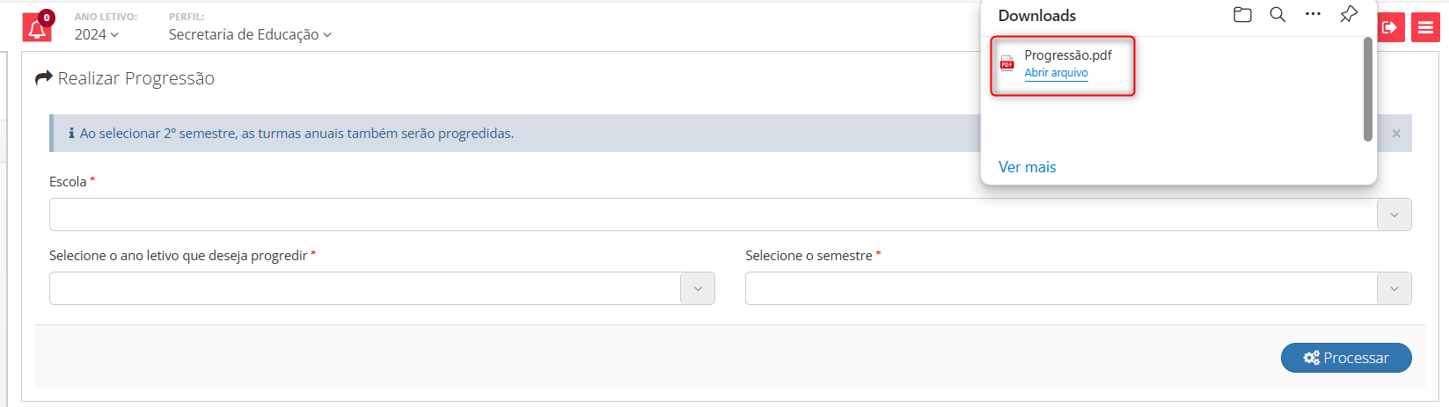Click Ver mais in Downloads
The image size is (1449, 407).
(x=1027, y=167)
